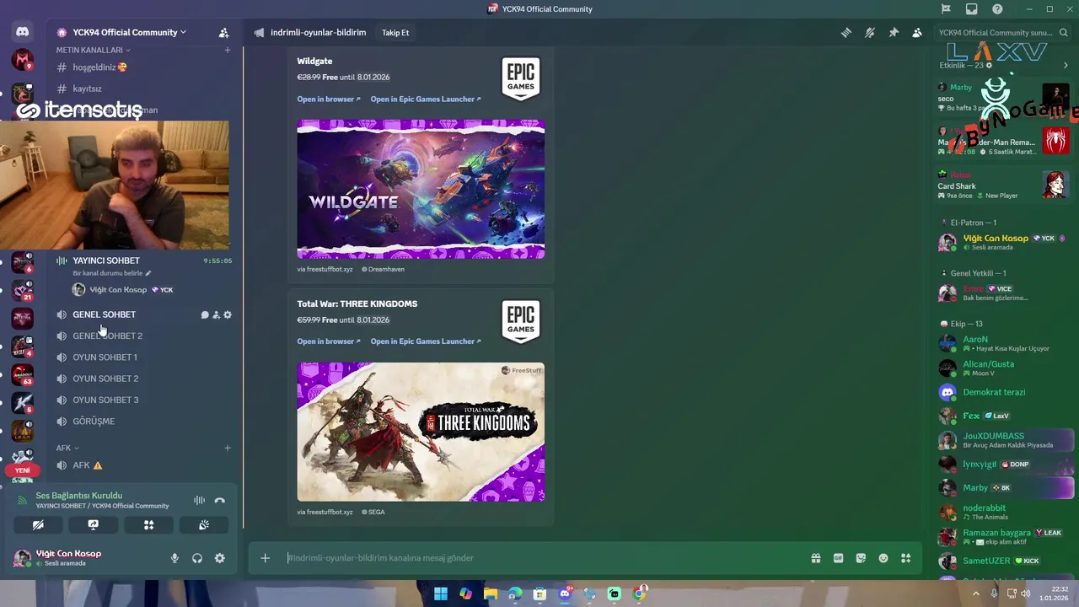
Task: Open chat icon for GENEL SOHBET
Action: [x=205, y=315]
